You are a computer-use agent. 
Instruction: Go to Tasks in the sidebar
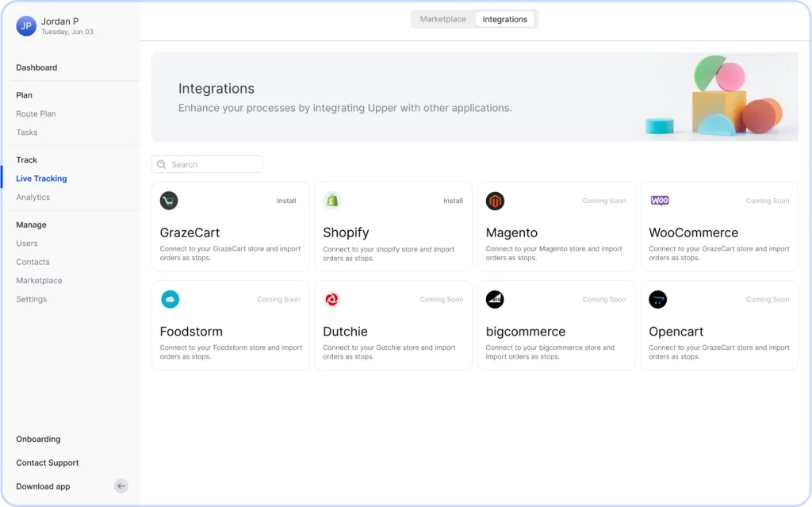[x=27, y=133]
